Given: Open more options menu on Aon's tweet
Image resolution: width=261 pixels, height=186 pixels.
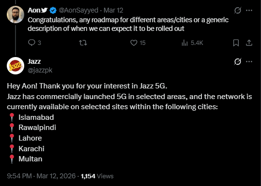Looking at the screenshot, I should [249, 11].
